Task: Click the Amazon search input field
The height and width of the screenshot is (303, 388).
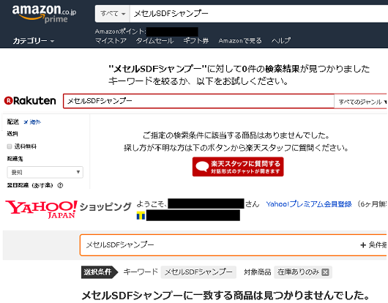Action: (259, 14)
